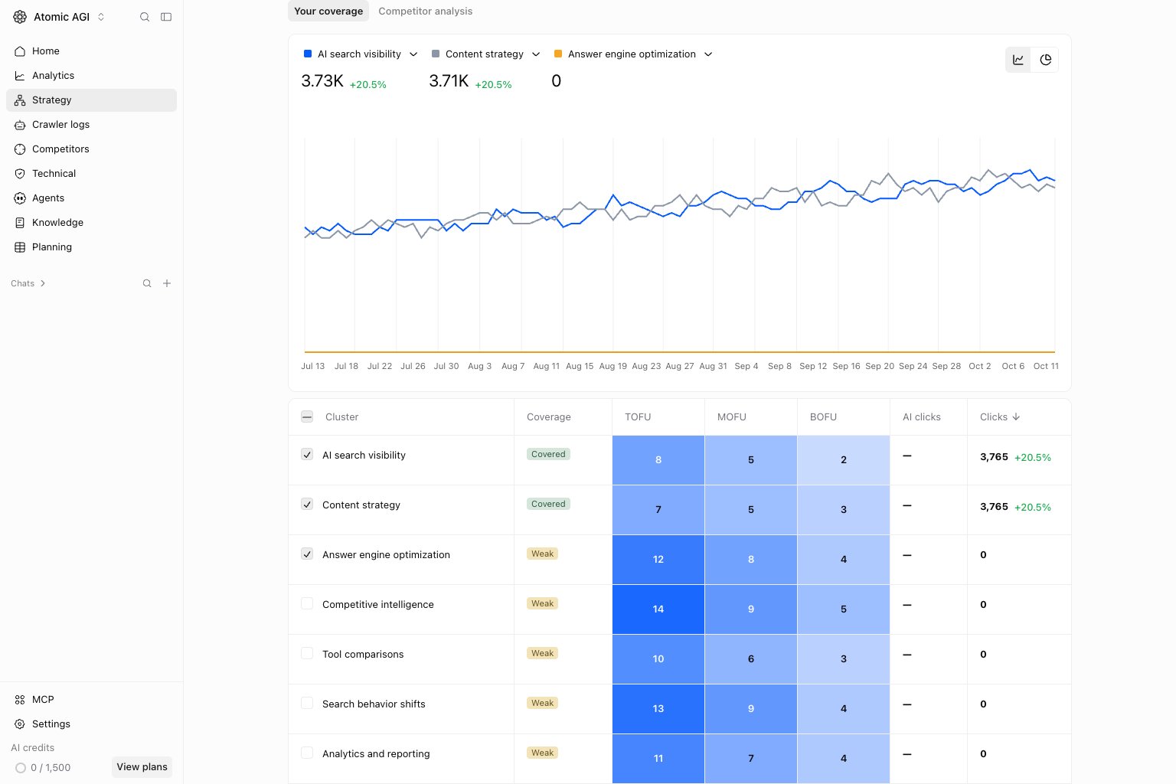Screen dimensions: 1176x784
Task: Expand Answer engine optimization legend dropdown
Action: [708, 54]
